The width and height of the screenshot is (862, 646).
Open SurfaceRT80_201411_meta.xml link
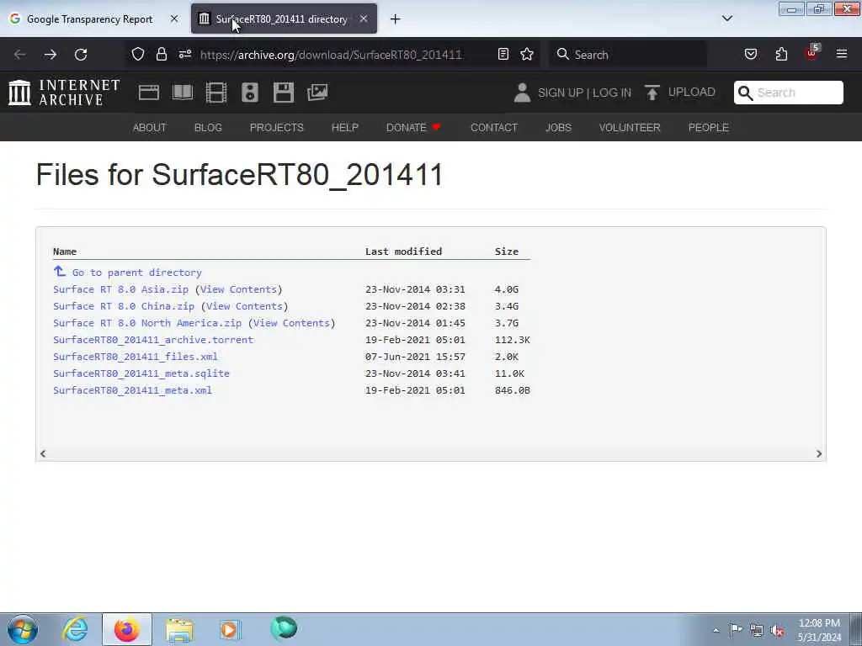click(132, 390)
